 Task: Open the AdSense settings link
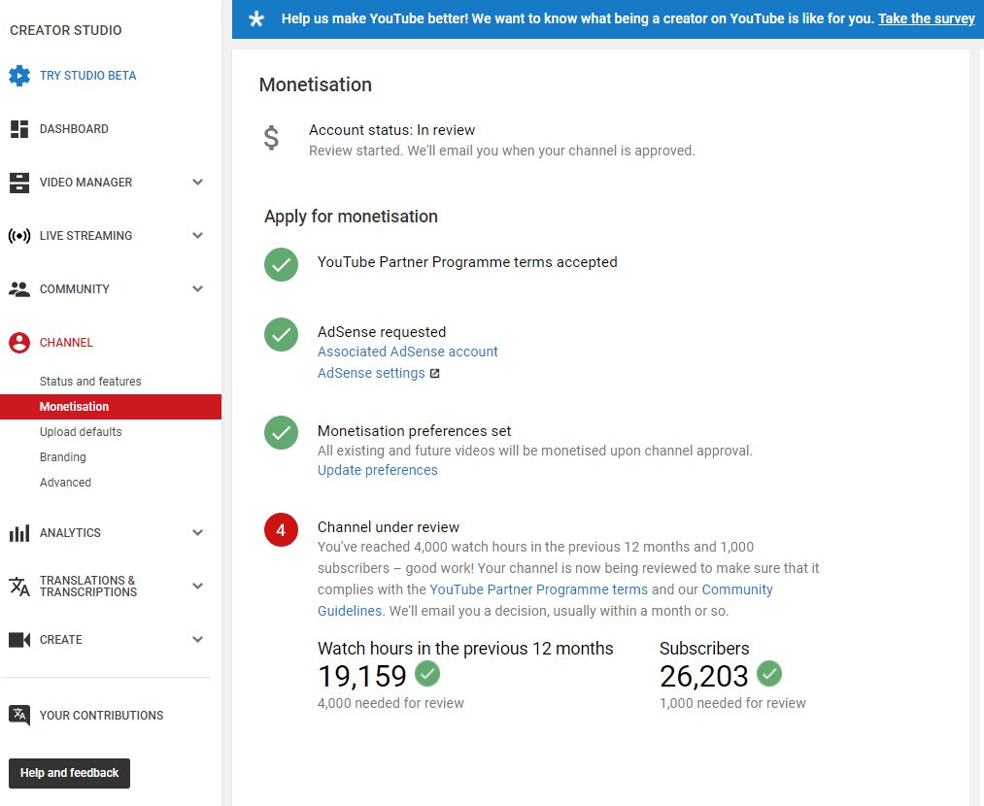(x=371, y=373)
